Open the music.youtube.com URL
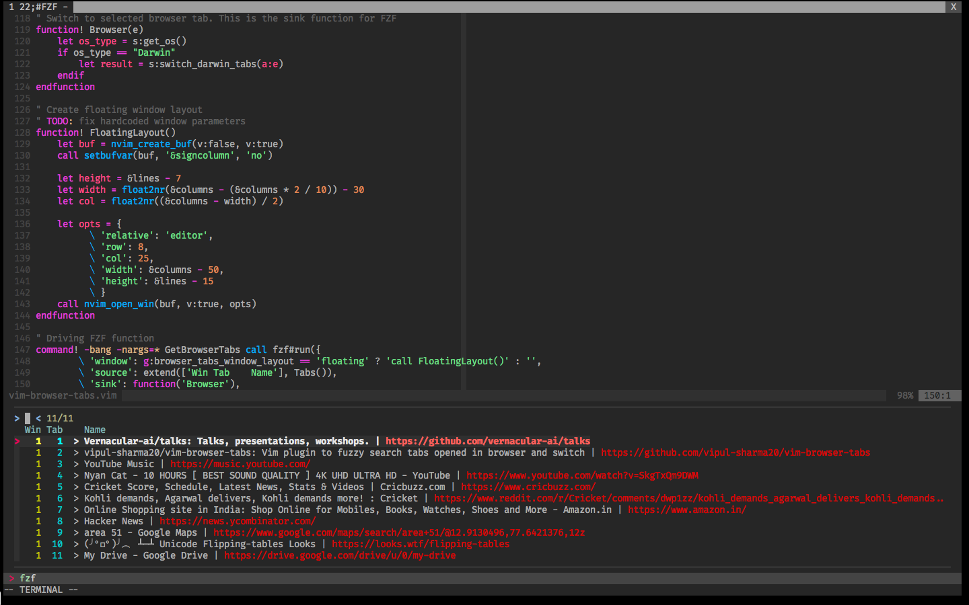969x605 pixels. tap(240, 464)
